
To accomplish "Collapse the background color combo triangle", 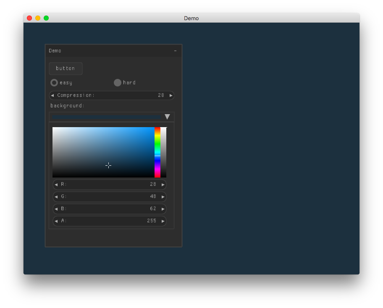I will coord(167,117).
